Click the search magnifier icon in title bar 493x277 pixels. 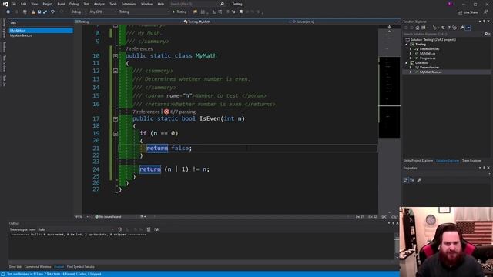222,4
